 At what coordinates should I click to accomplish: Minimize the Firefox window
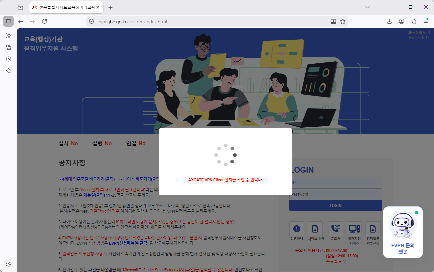(395, 7)
